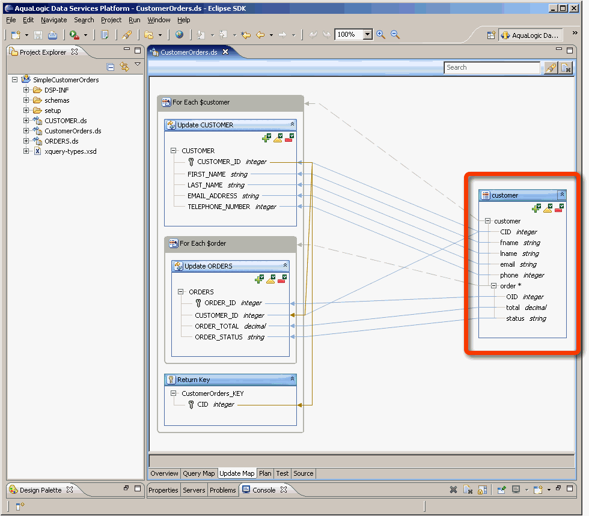Click the For Each $customer block header
The width and height of the screenshot is (589, 516).
coord(230,103)
